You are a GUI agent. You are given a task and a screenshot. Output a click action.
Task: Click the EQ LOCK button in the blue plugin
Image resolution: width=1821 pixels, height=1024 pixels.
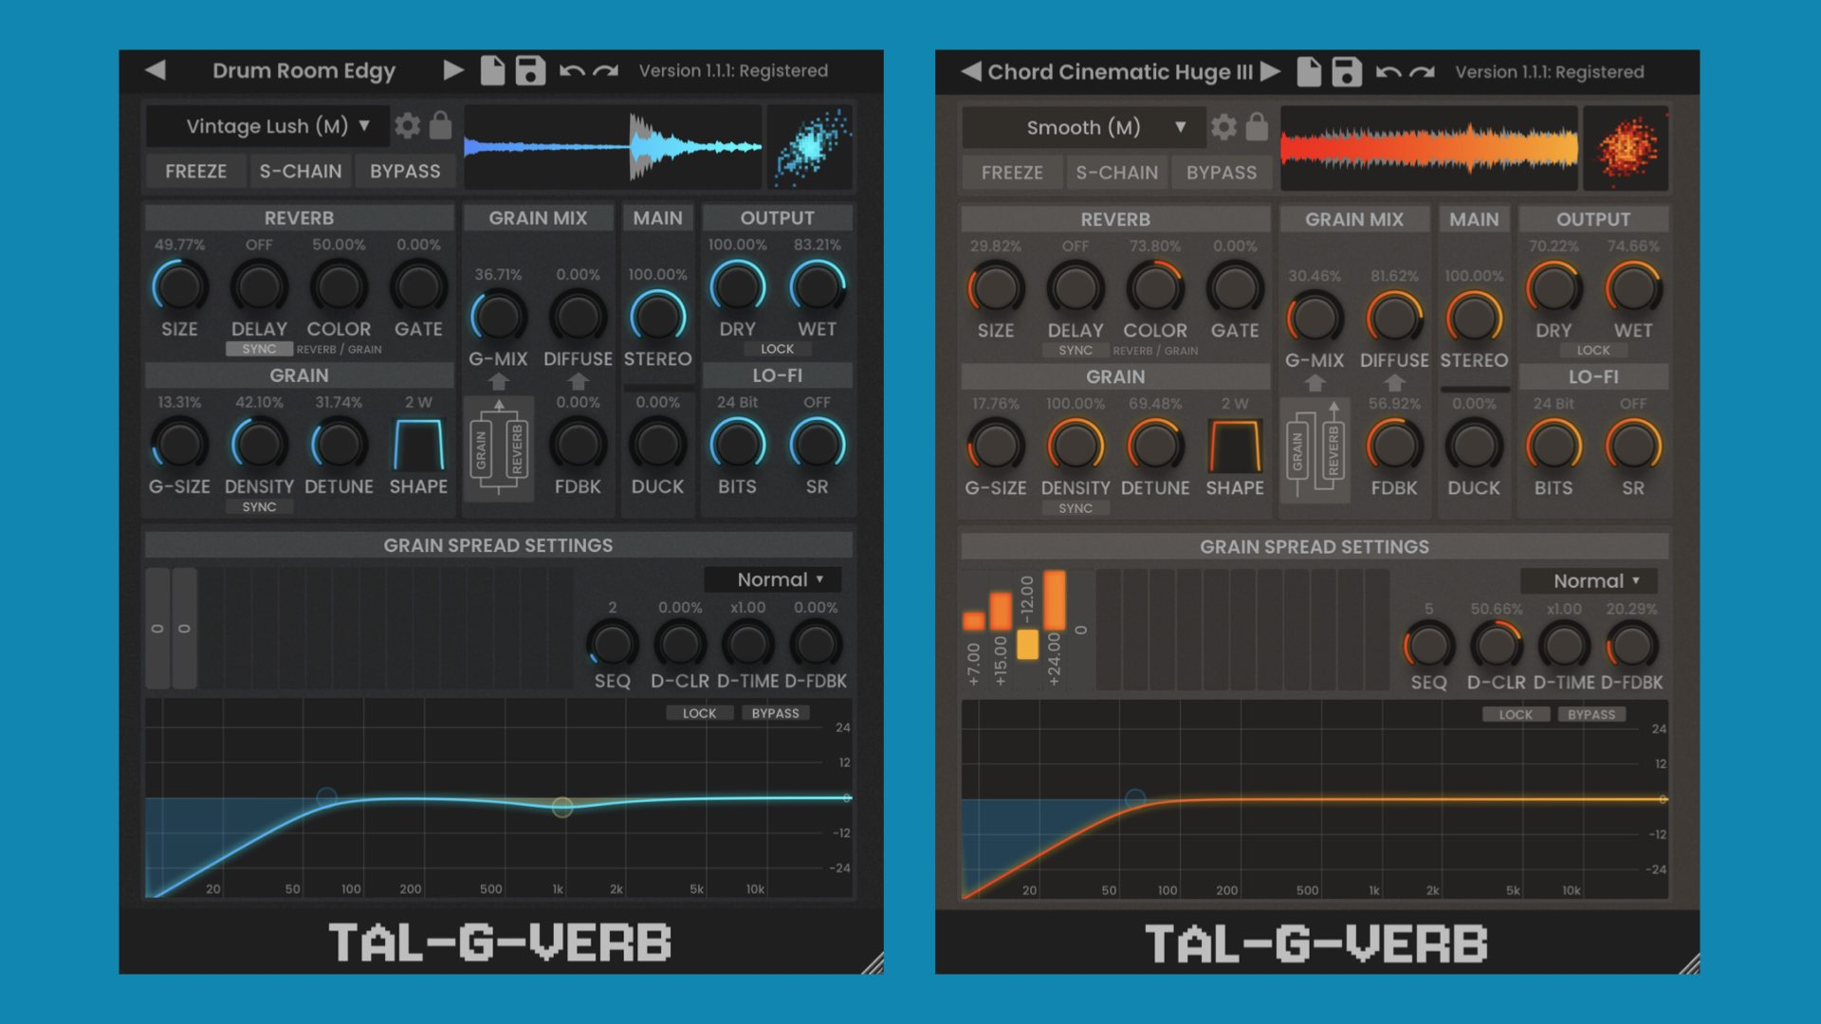699,713
